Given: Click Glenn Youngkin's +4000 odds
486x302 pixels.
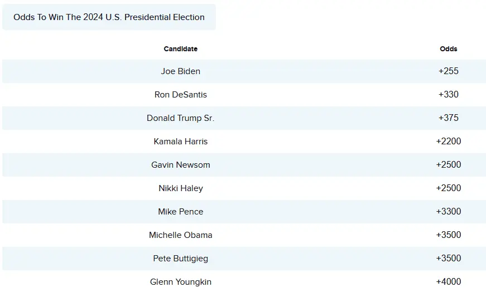Looking at the screenshot, I should pos(448,282).
